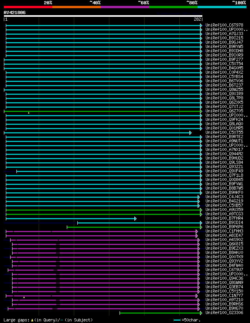Click the yellow gap marker under C1N7Y7 bar
The height and width of the screenshot is (323, 250).
24,297
